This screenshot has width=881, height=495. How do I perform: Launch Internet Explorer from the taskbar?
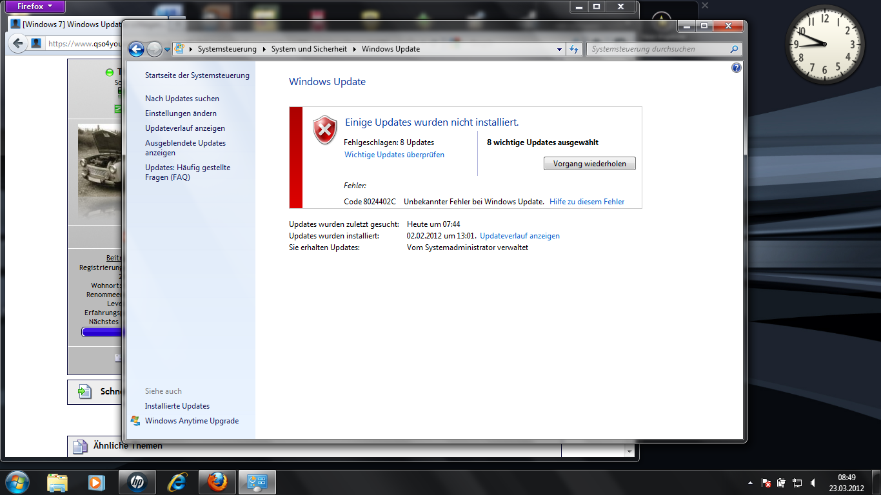(177, 482)
